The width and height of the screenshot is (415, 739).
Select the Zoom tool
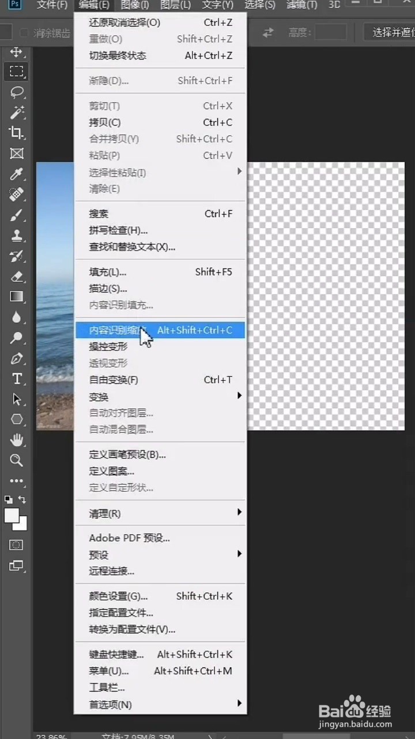[16, 460]
